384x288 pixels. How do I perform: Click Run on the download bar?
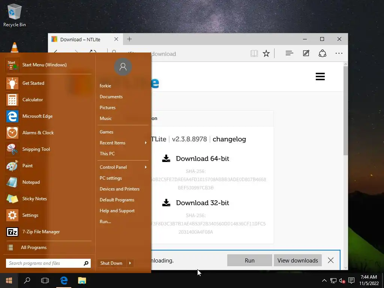click(249, 260)
